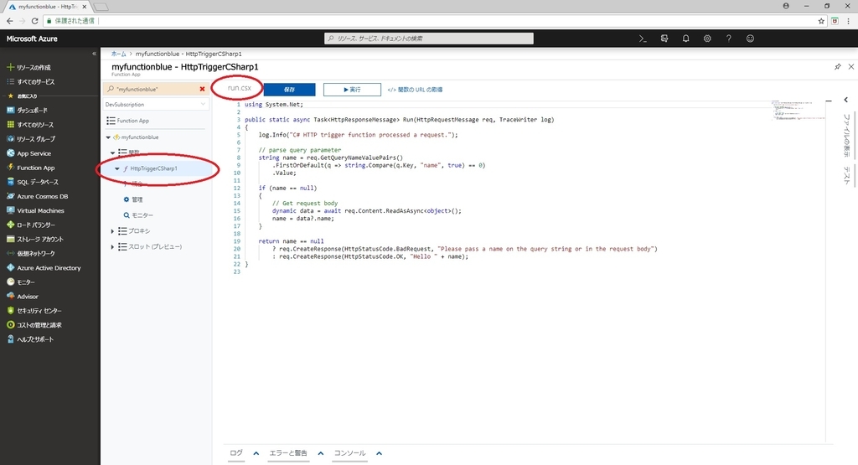Open 管理 under HttpTriggerCSharp1
Screen dimensions: 858x465
133,199
